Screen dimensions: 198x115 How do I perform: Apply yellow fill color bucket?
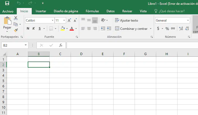(x=63, y=29)
